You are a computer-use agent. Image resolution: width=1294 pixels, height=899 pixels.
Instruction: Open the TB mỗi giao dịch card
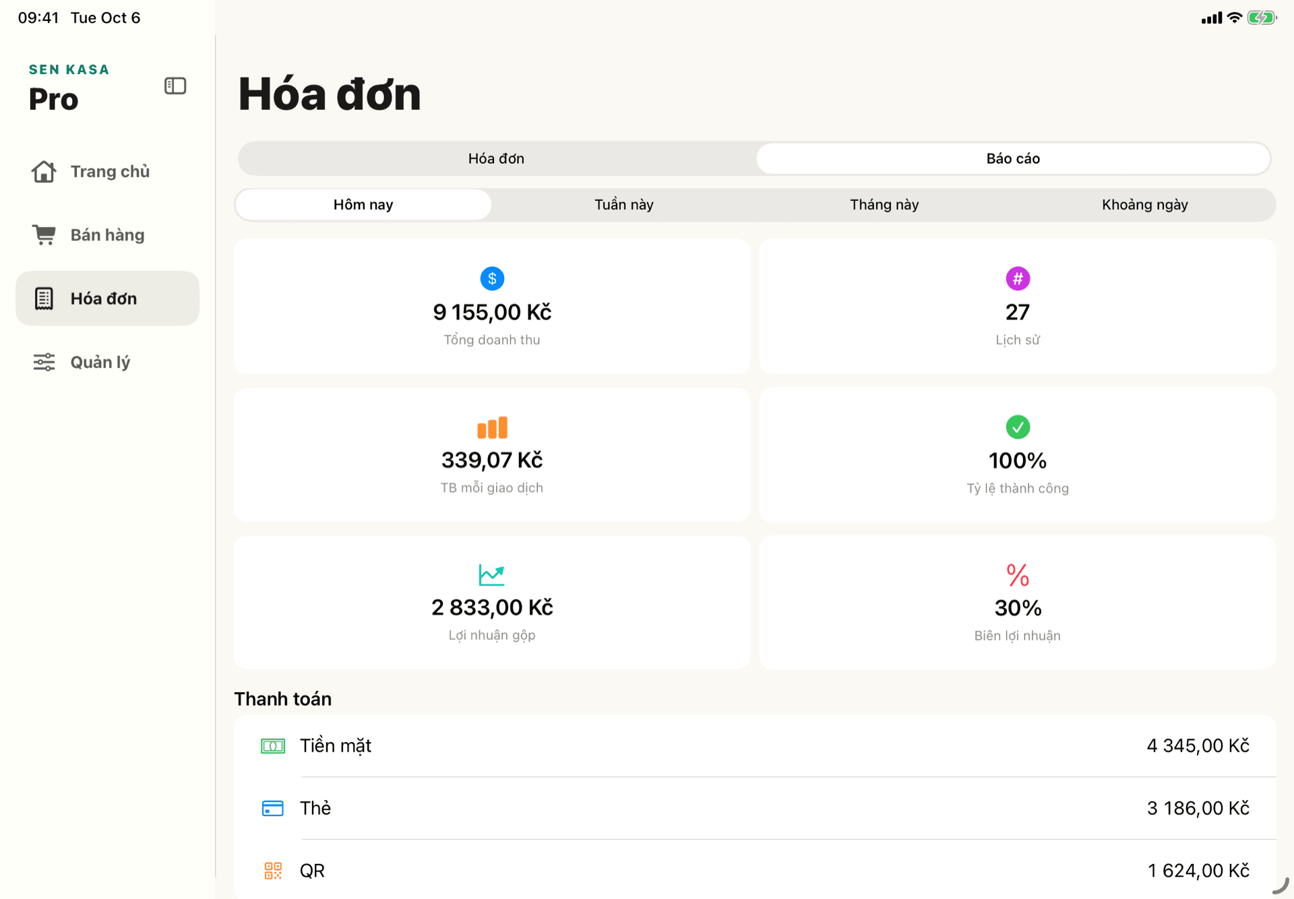tap(492, 454)
